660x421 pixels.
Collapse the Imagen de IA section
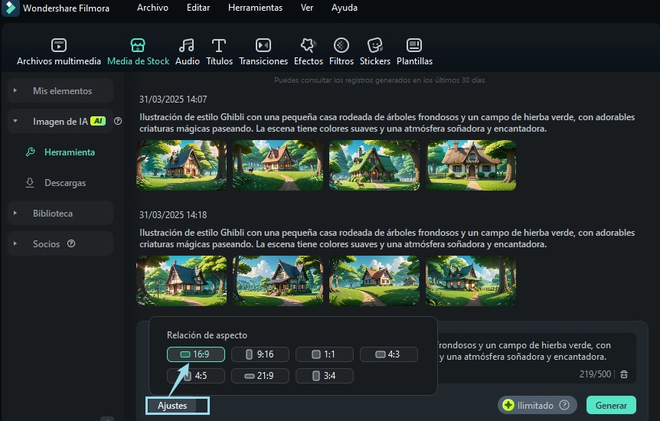[16, 121]
